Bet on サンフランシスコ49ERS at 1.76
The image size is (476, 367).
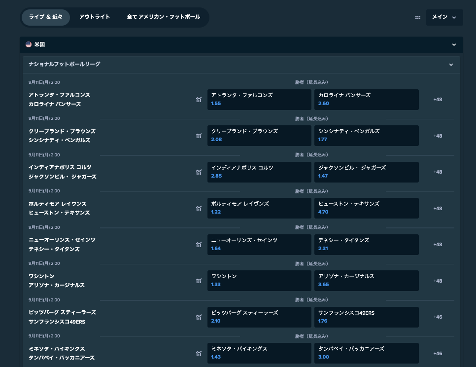click(367, 317)
